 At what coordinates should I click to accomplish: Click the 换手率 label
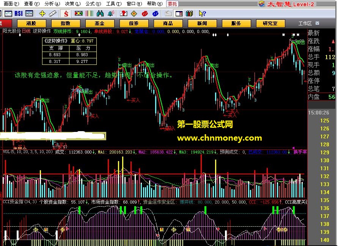[x=300, y=152]
